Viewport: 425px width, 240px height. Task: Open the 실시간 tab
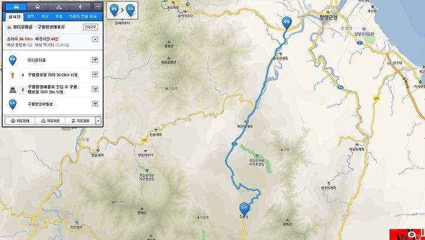[x=15, y=17]
